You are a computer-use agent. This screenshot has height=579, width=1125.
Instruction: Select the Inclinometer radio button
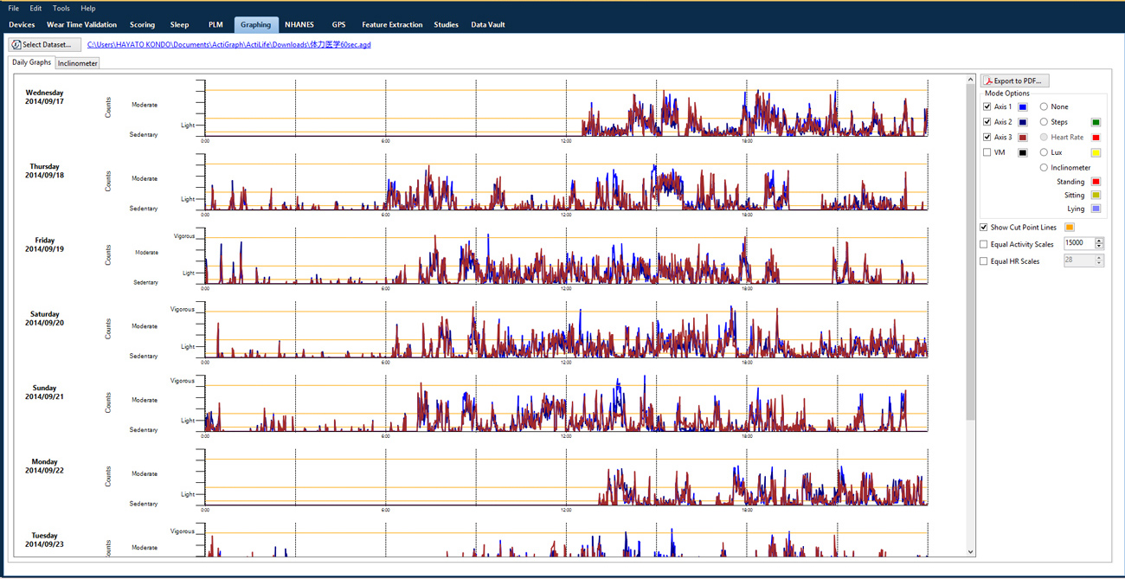click(x=1045, y=168)
